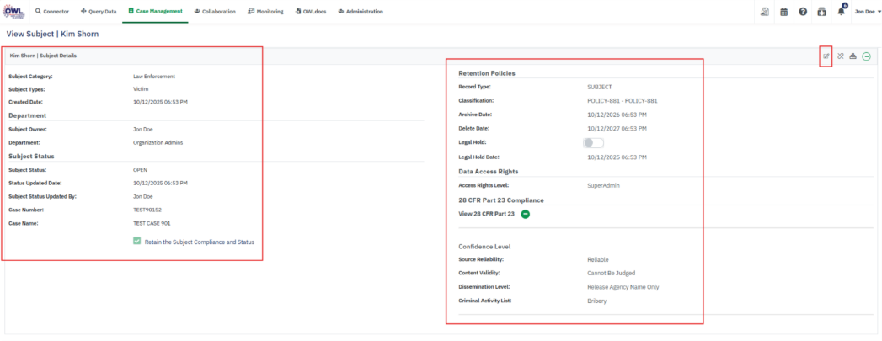Image resolution: width=882 pixels, height=341 pixels.
Task: Uncheck Retain the Subject Compliance and Status
Action: point(137,242)
